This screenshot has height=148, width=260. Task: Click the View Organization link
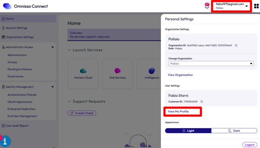(x=180, y=75)
